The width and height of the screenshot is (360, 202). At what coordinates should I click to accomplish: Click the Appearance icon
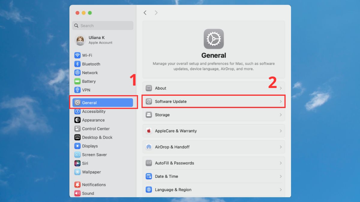[77, 120]
